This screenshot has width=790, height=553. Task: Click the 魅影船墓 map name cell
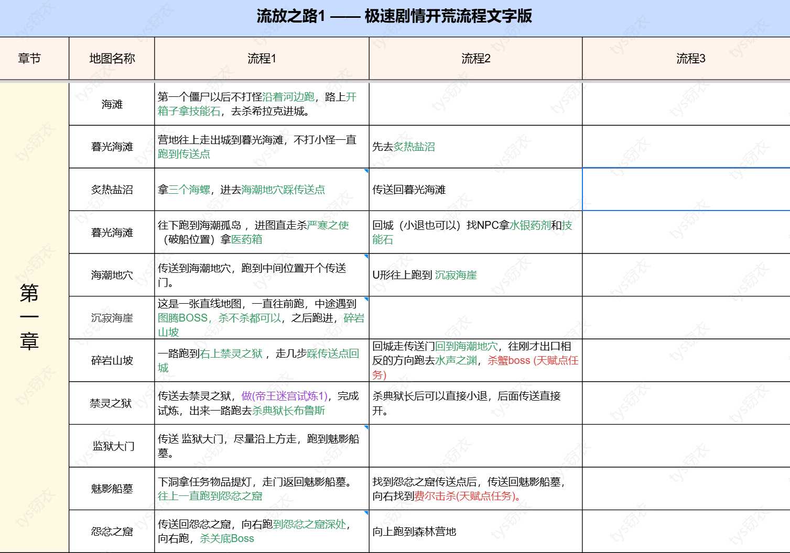[112, 489]
